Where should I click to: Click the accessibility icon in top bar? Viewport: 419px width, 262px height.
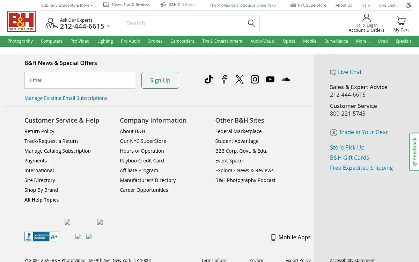coord(409,5)
